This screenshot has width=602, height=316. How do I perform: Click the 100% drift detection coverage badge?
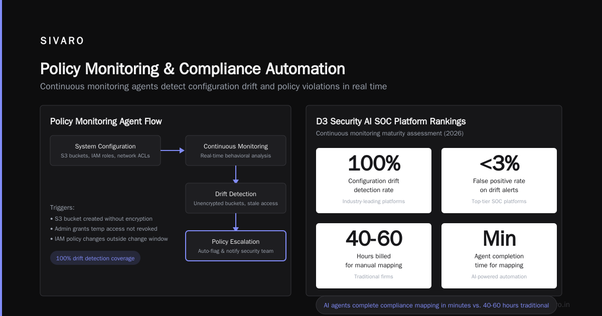pos(95,258)
